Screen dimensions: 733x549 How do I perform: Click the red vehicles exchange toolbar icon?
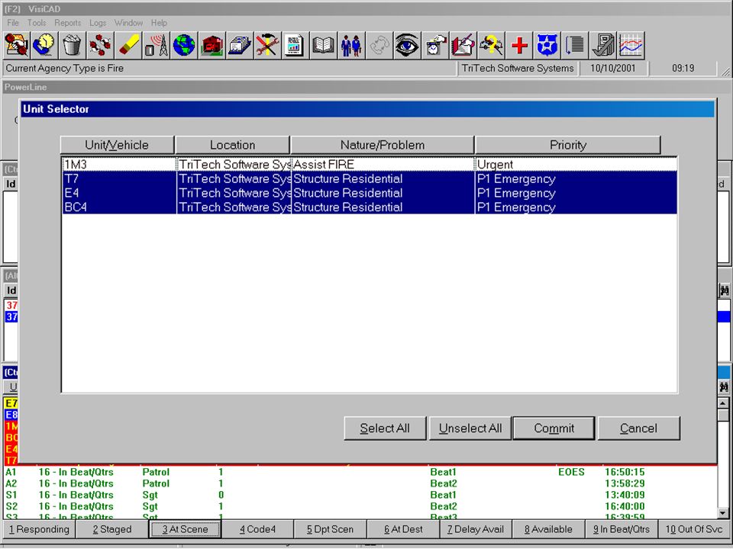tap(100, 45)
